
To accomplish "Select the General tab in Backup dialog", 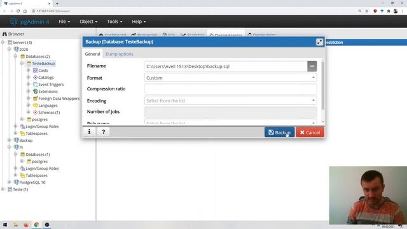I will (x=92, y=54).
